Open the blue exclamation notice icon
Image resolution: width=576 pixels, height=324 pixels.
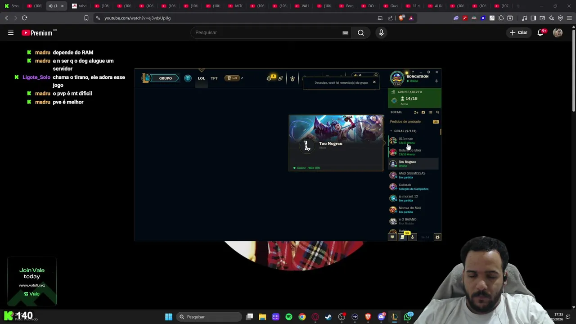(x=188, y=78)
